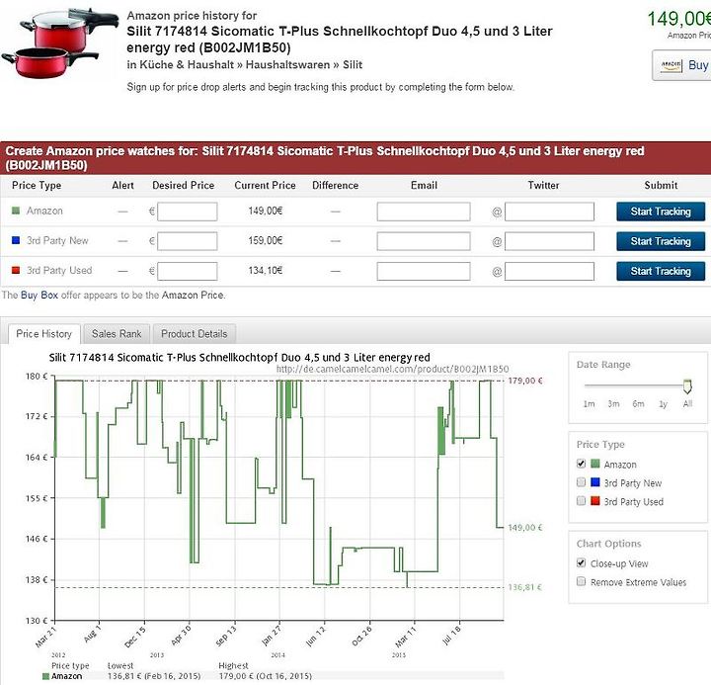
Task: Click 3rd Party Used desired price field
Action: [188, 272]
